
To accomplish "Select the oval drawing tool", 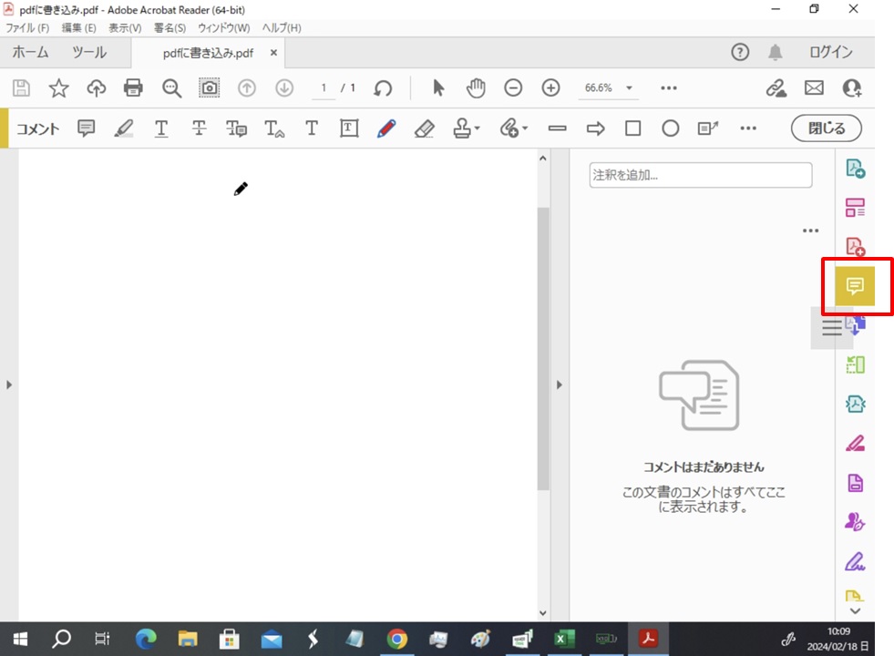I will click(671, 128).
